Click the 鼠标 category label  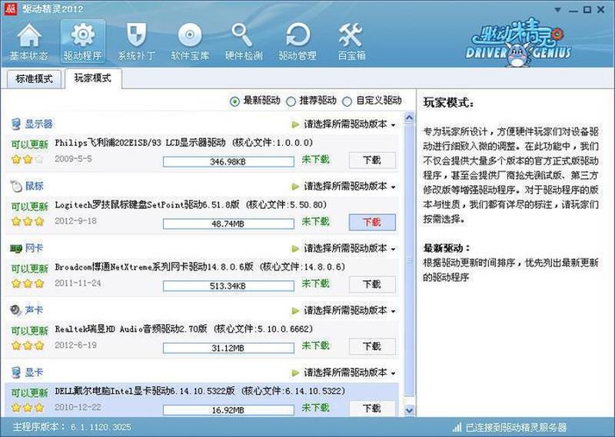tap(35, 186)
